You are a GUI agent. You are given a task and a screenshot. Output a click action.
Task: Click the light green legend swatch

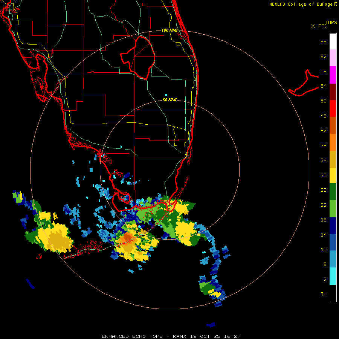coord(333,209)
